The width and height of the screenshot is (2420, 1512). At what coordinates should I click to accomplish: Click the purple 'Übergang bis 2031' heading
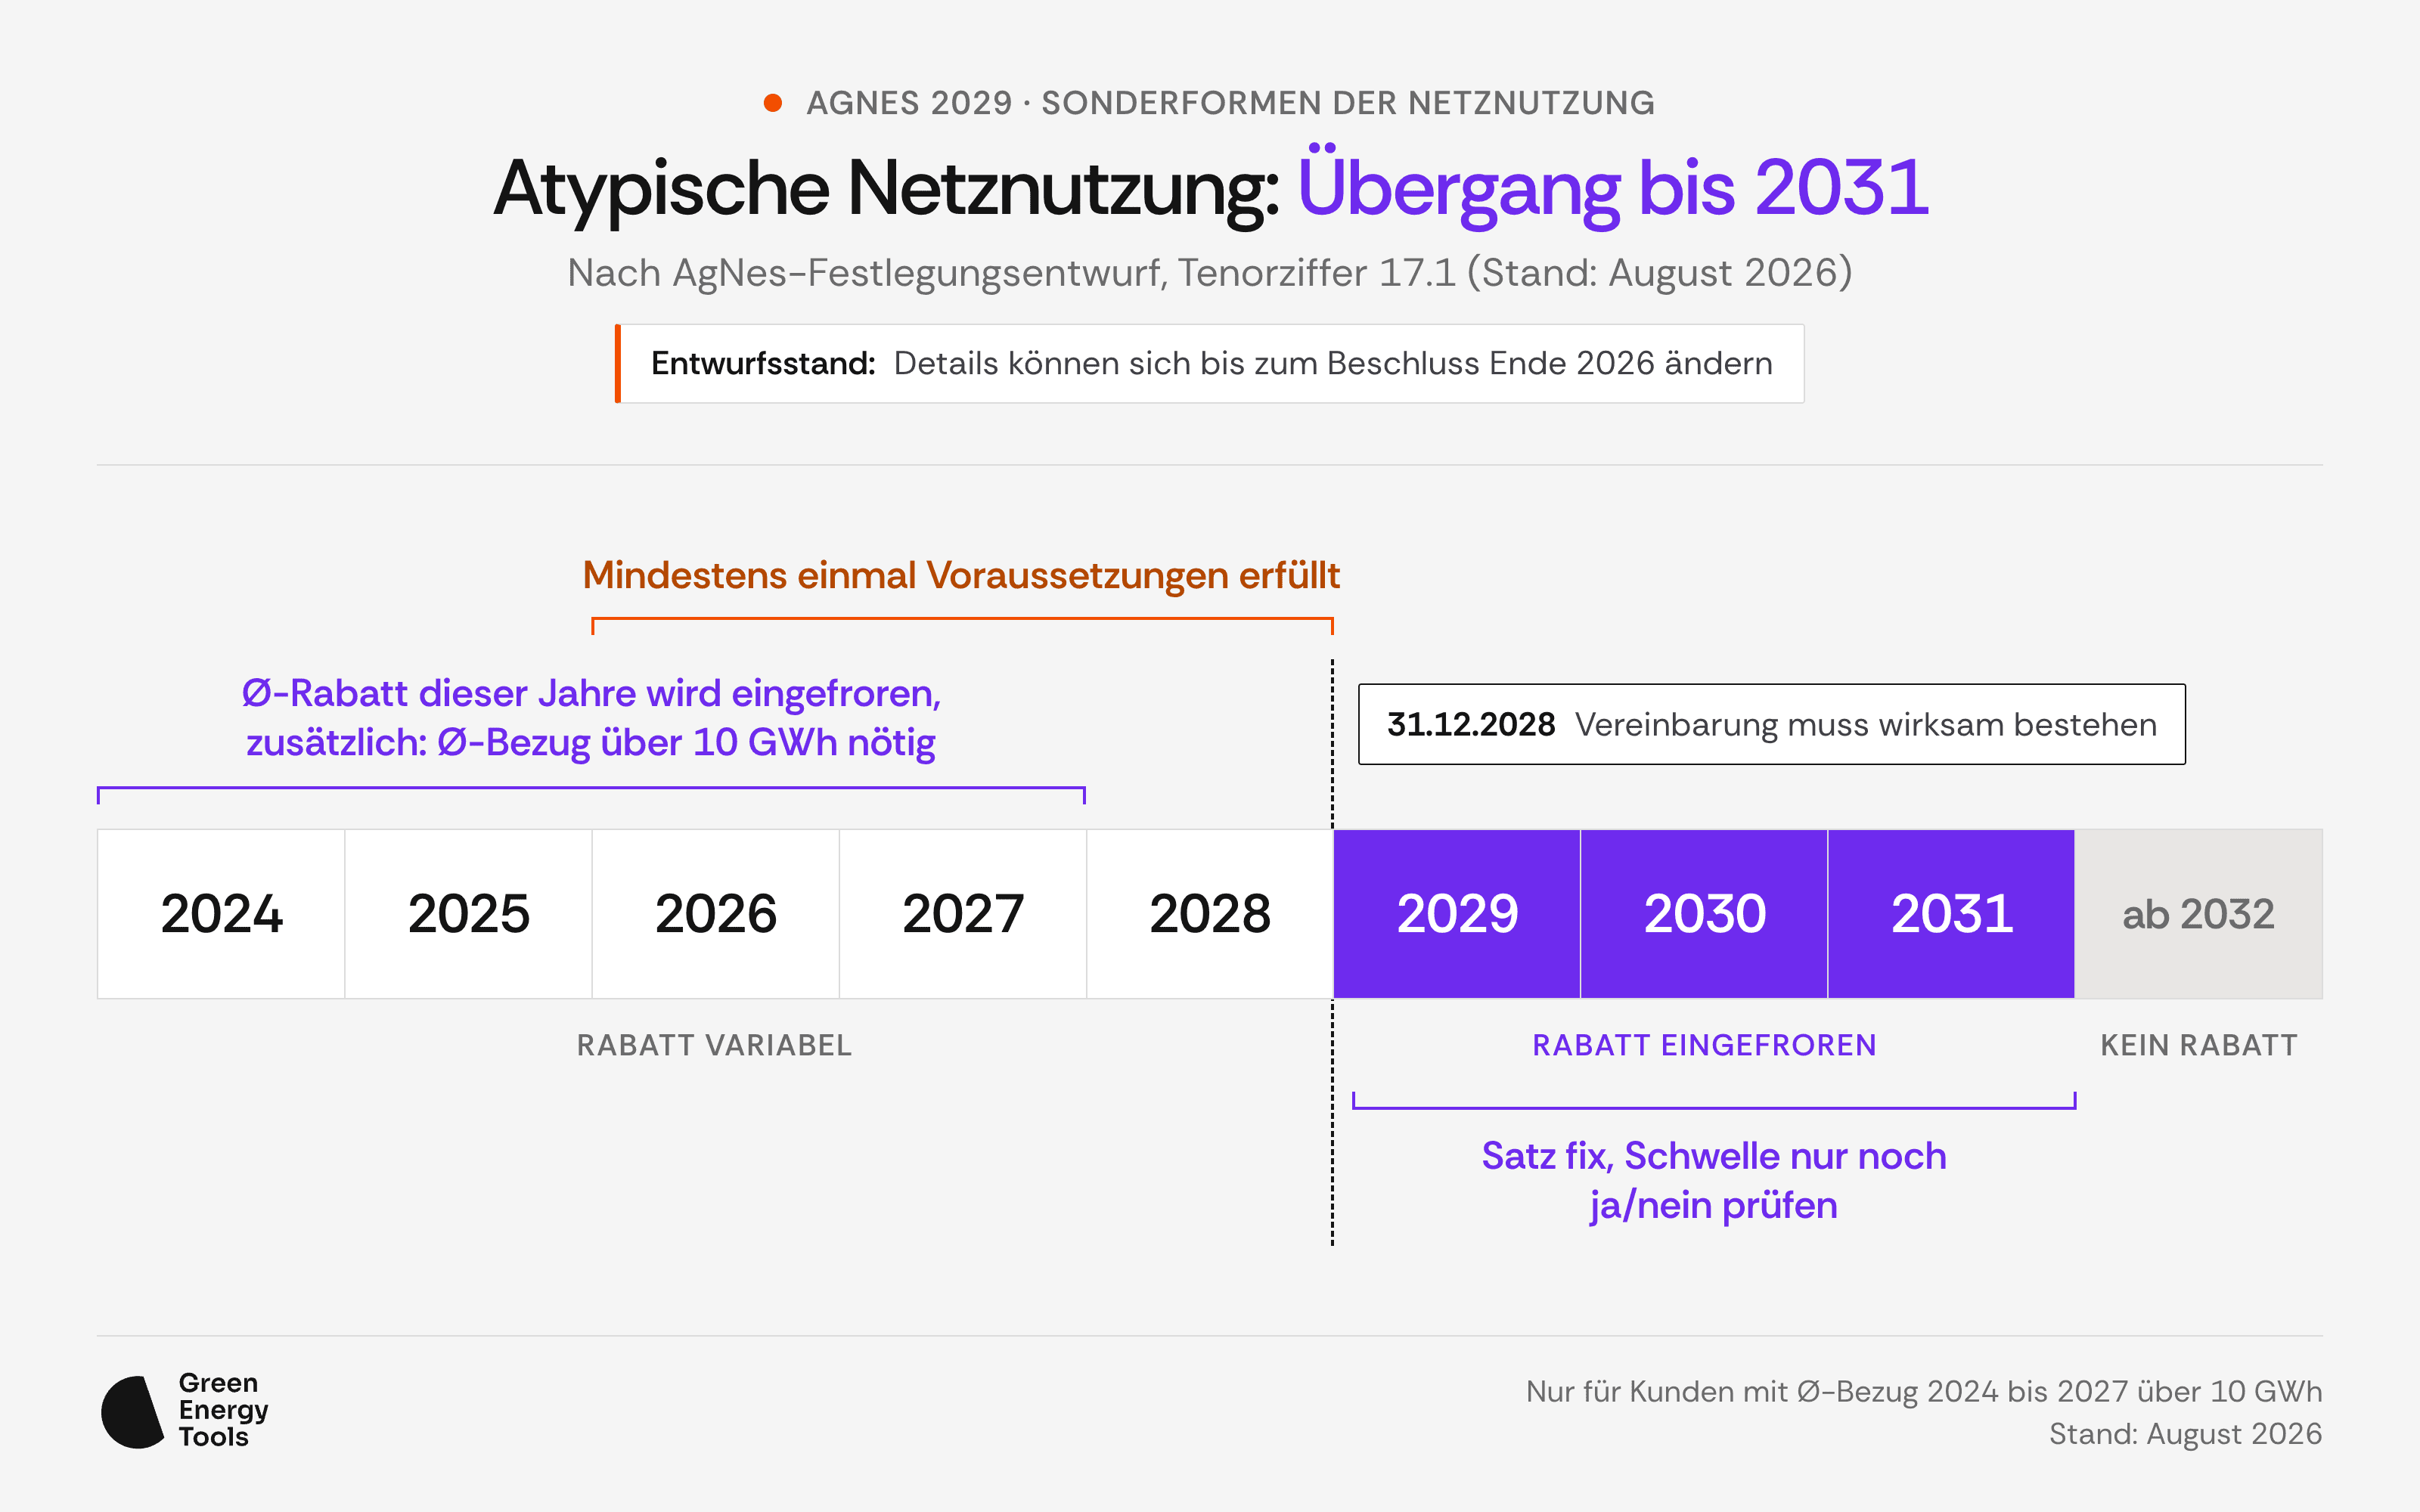point(1612,188)
